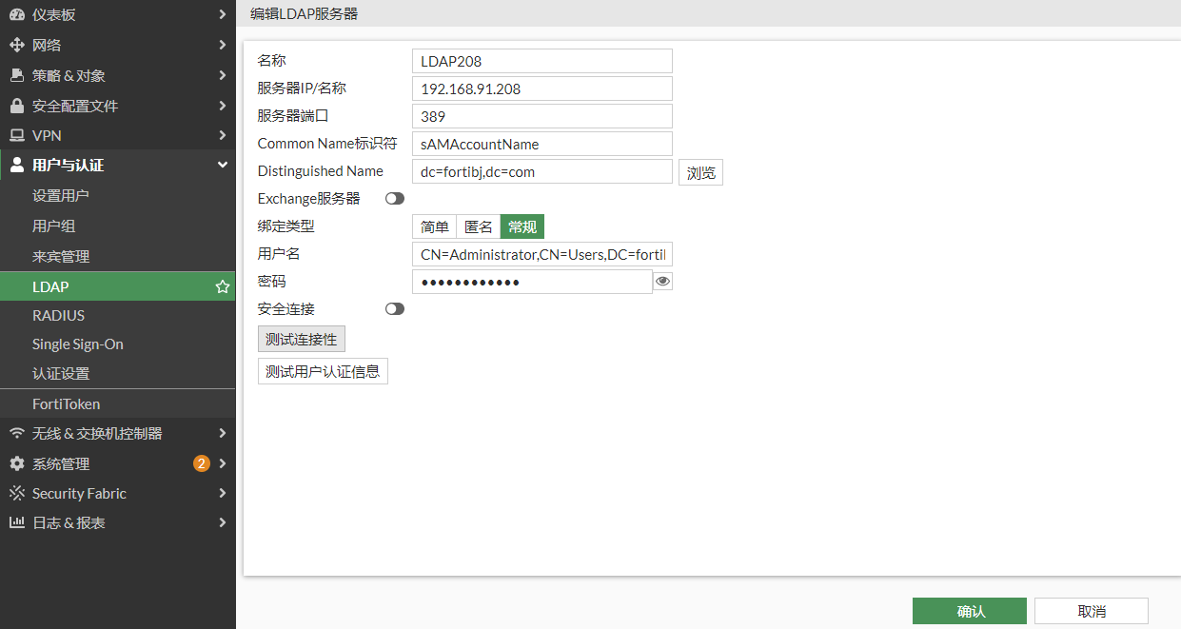Screen dimensions: 1181x629
Task: Turn on the 安全连接 switch
Action: [x=394, y=308]
